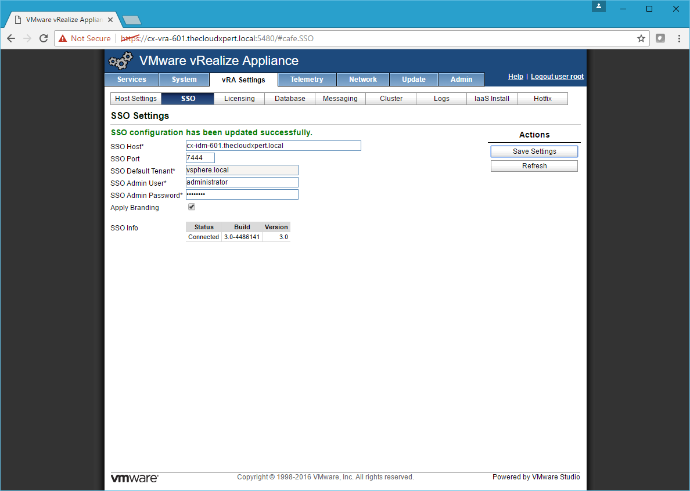This screenshot has height=491, width=690.
Task: Toggle the Apply Branding checkbox
Action: pyautogui.click(x=192, y=207)
